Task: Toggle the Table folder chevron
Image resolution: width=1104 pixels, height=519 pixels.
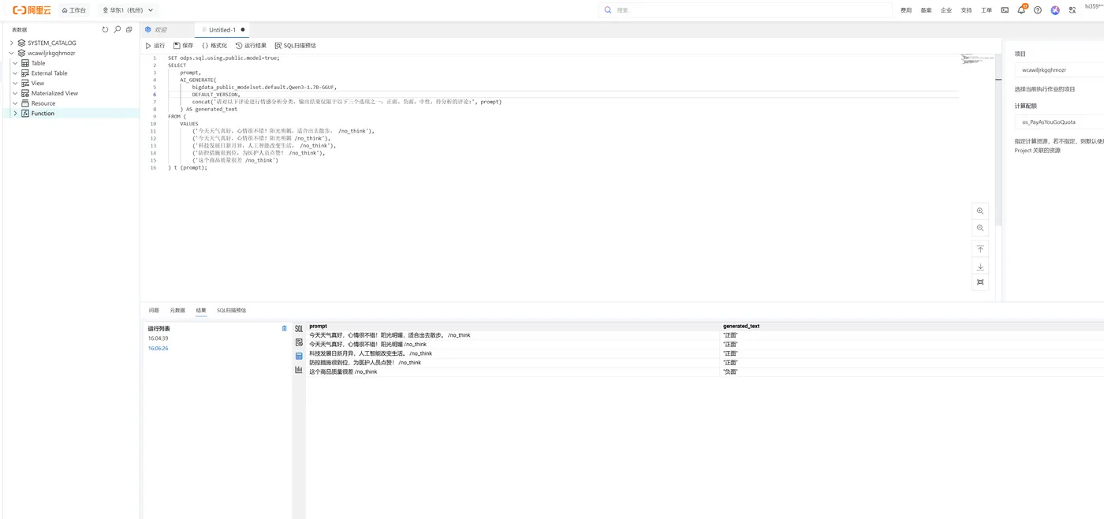Action: pyautogui.click(x=15, y=63)
